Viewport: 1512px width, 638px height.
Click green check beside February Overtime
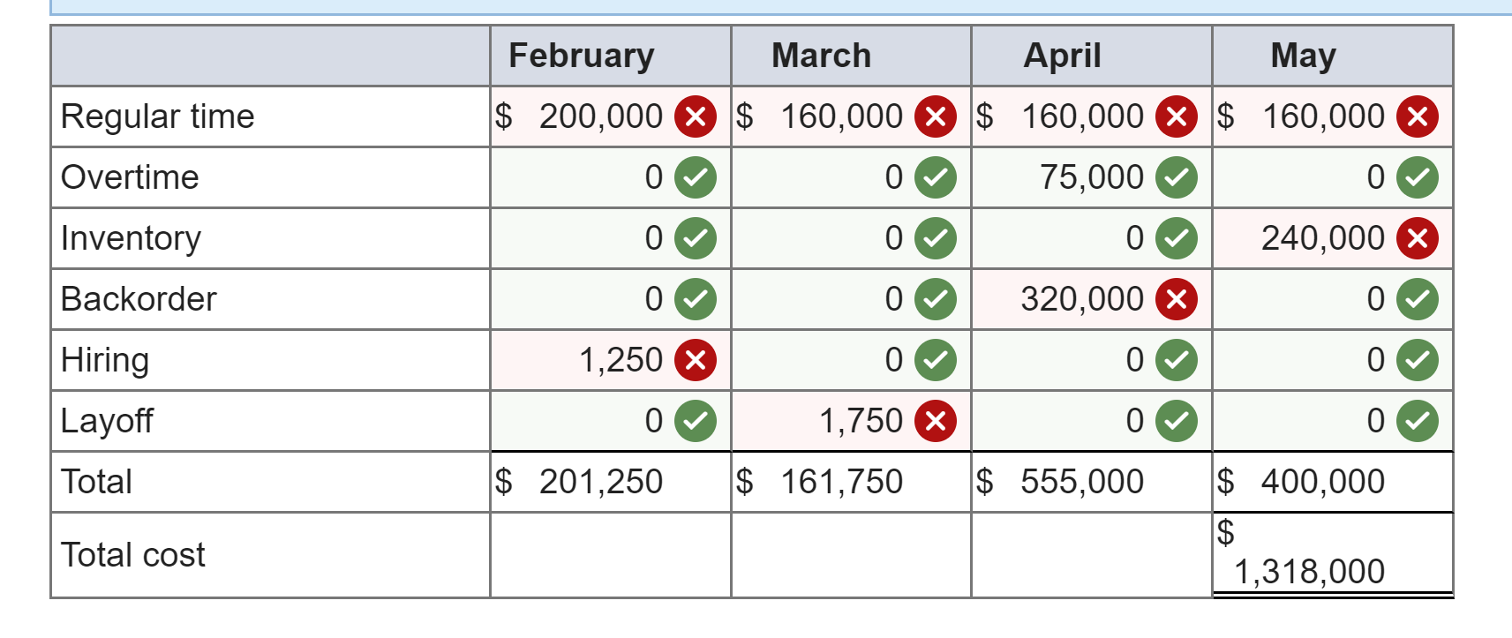point(695,177)
